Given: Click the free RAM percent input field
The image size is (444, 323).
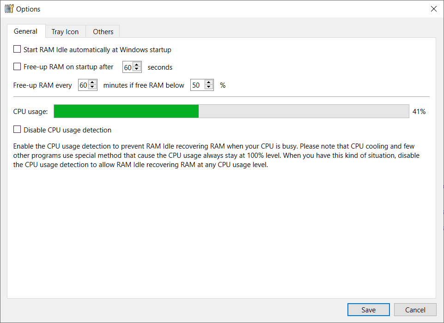Looking at the screenshot, I should (198, 85).
